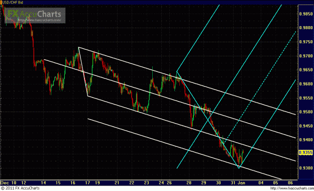Select date label 24 on time axis
This screenshot has height=191, width=314.
click(161, 183)
